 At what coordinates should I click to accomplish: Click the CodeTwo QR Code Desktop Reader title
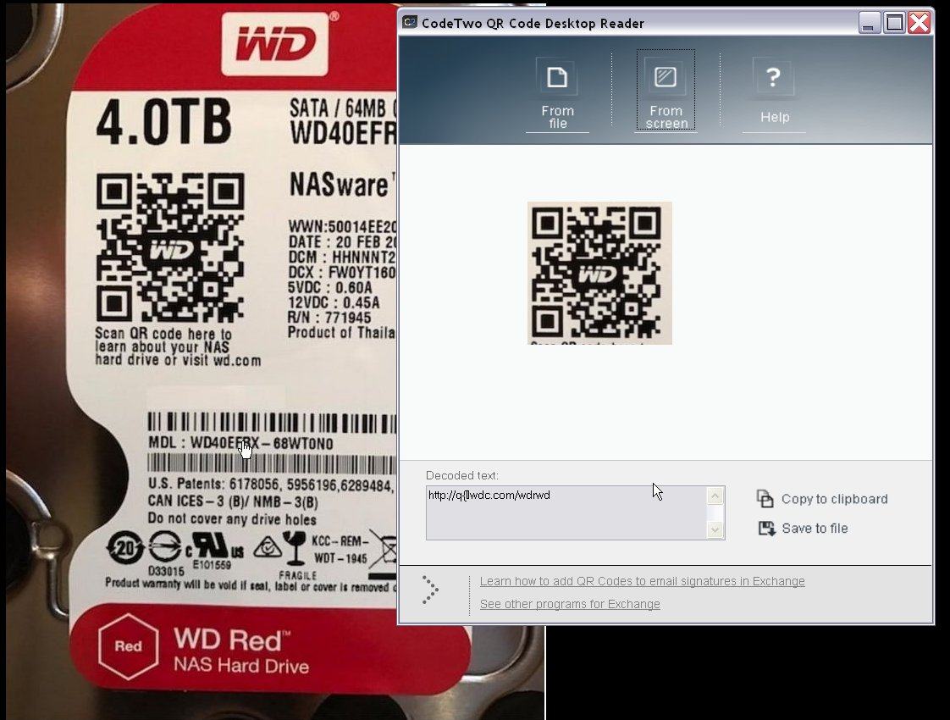point(533,24)
